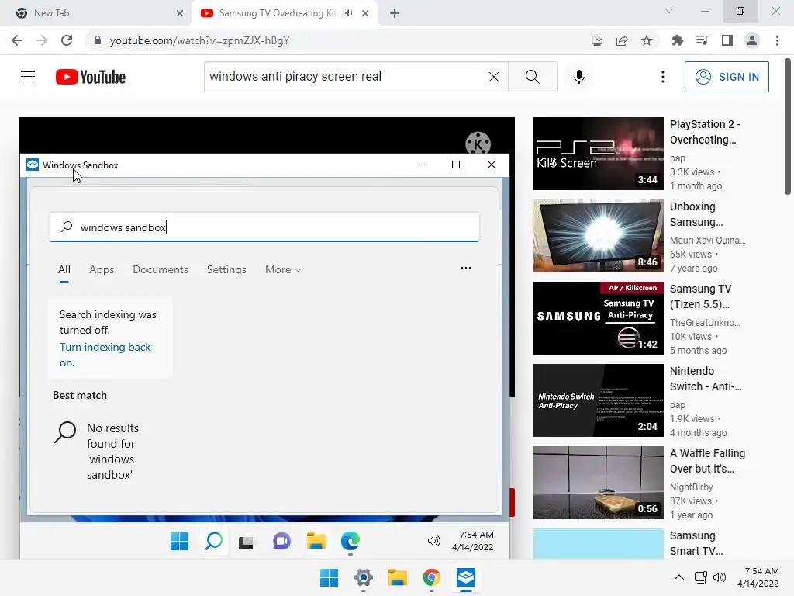
Task: Open the Nintendo Switch Anti-Piracy thumbnail
Action: click(598, 400)
